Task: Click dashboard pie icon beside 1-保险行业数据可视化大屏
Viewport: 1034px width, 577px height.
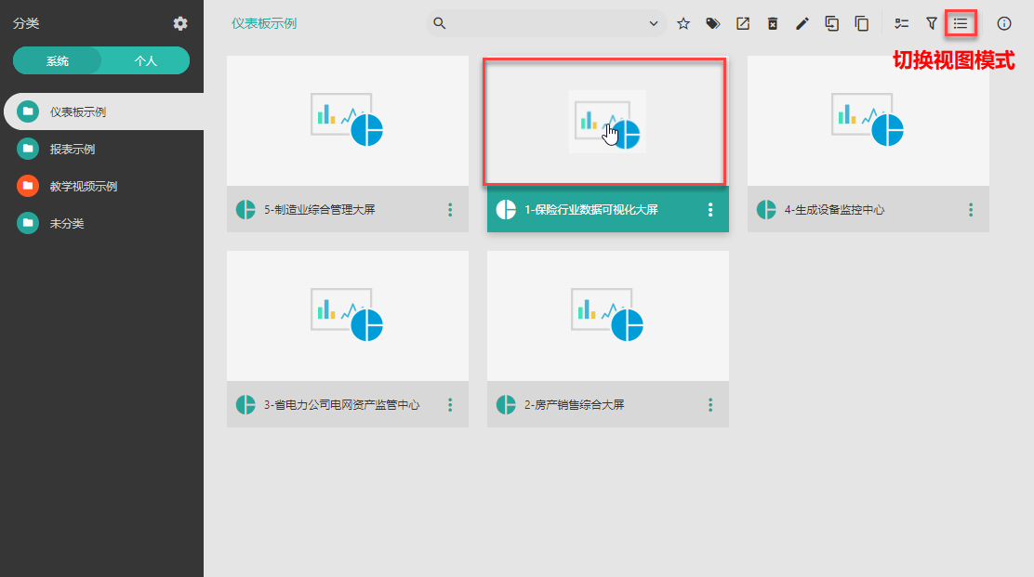Action: 506,209
